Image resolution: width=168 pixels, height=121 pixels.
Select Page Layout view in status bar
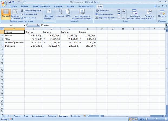coord(133,119)
